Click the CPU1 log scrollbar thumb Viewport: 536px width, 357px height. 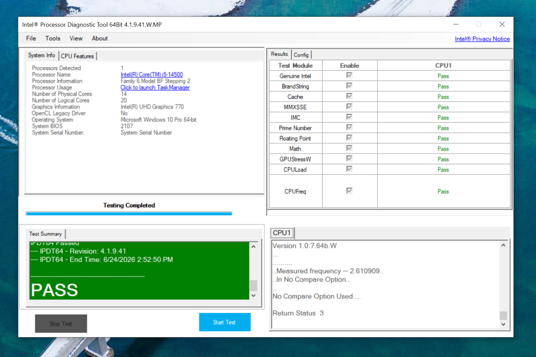(x=503, y=315)
